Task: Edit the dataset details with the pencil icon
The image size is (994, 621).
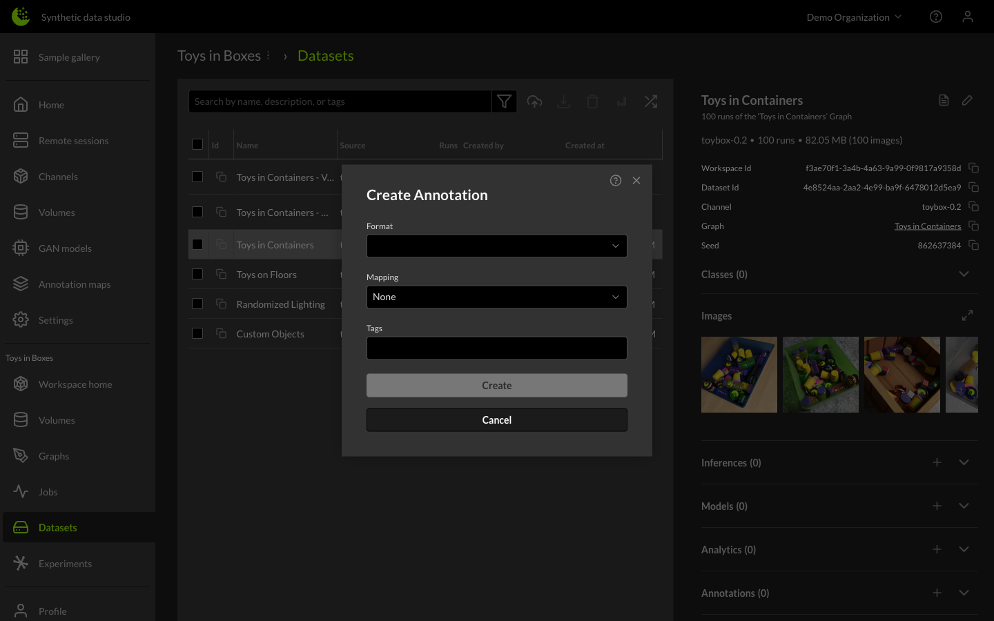Action: click(966, 100)
